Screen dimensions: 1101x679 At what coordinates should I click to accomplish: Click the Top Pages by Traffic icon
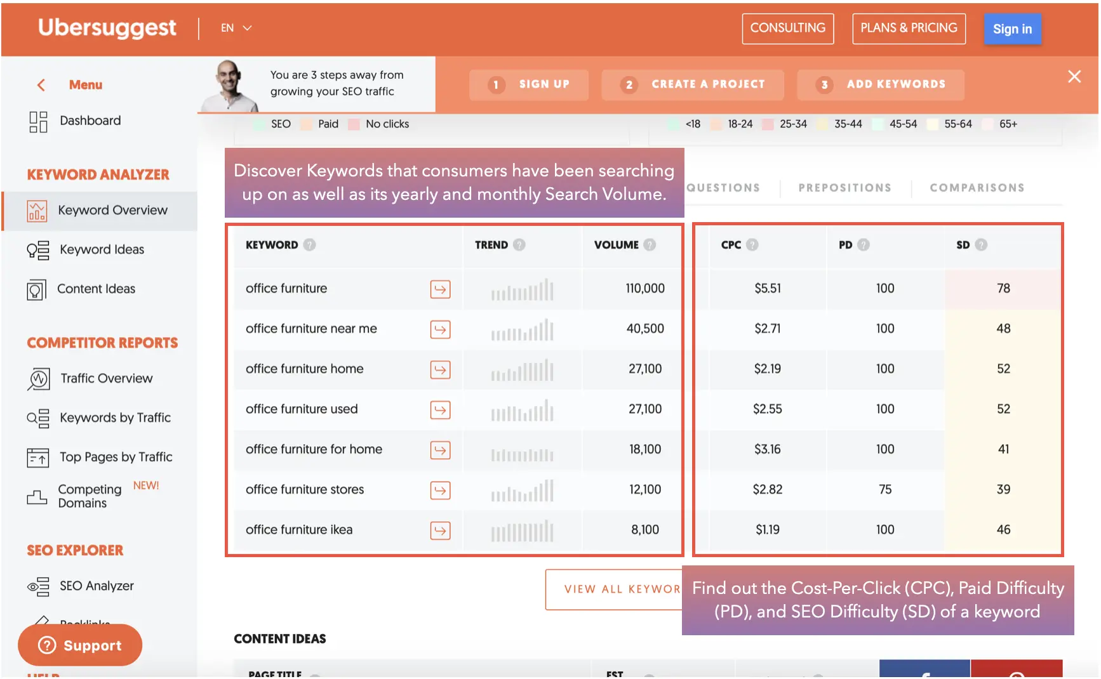point(38,458)
